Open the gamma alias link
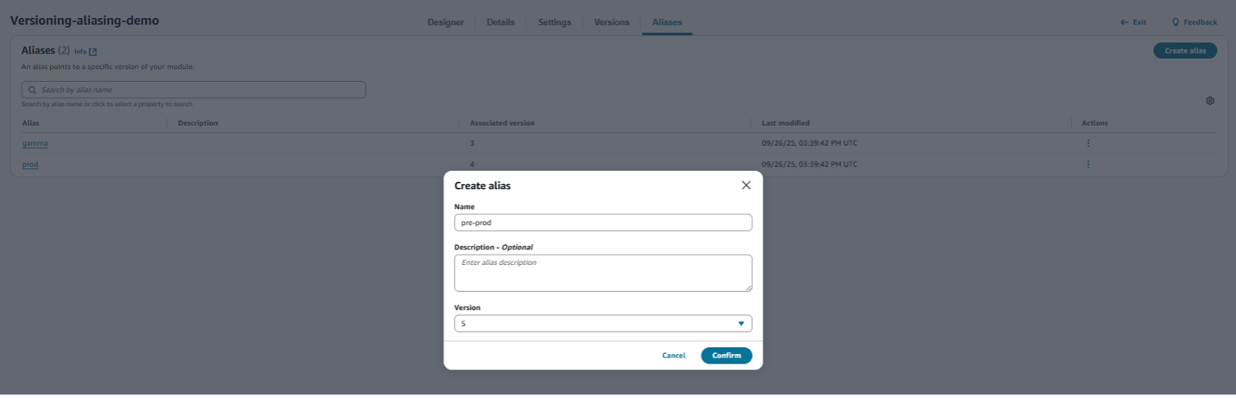 [x=35, y=143]
